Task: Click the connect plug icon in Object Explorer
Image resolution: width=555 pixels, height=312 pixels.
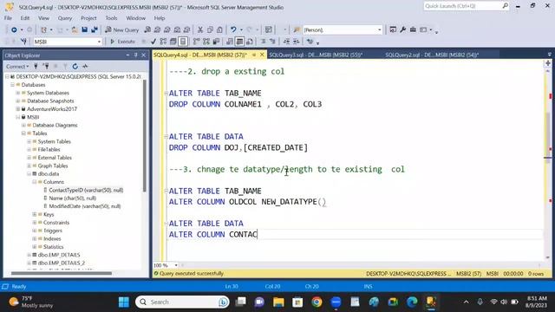Action: pyautogui.click(x=36, y=66)
